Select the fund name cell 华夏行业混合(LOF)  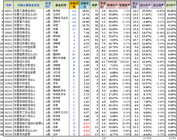28,15
